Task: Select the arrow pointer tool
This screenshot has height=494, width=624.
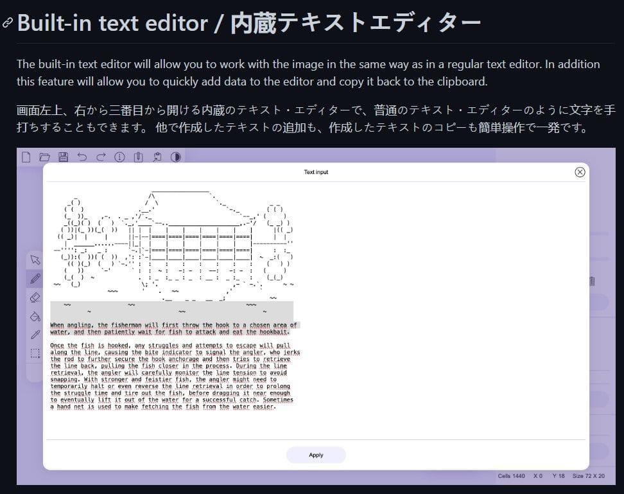Action: 35,260
